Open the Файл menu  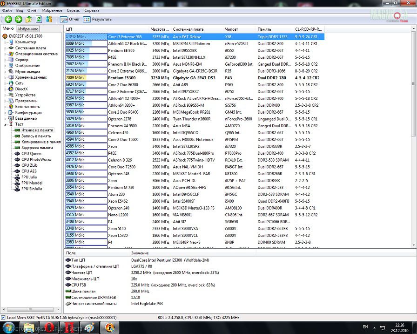[7, 10]
